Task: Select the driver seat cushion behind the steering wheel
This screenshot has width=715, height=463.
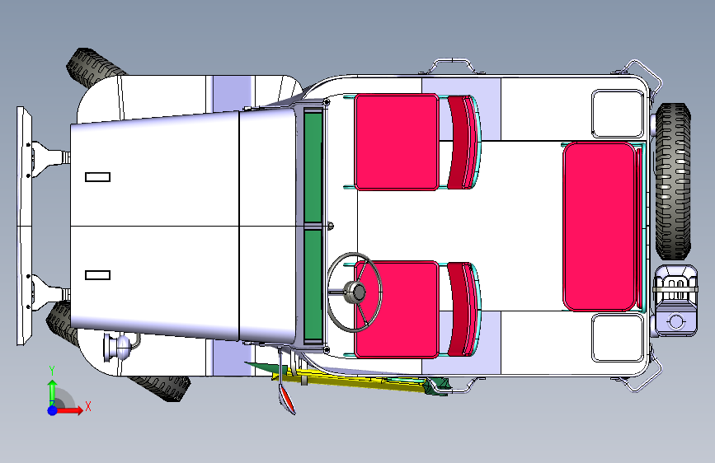Action: click(397, 310)
